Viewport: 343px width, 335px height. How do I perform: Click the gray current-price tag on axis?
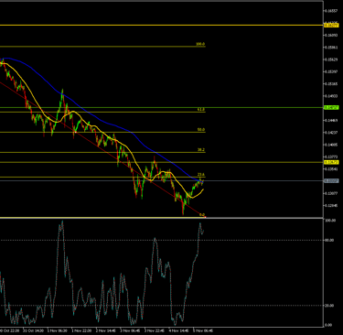coord(331,181)
